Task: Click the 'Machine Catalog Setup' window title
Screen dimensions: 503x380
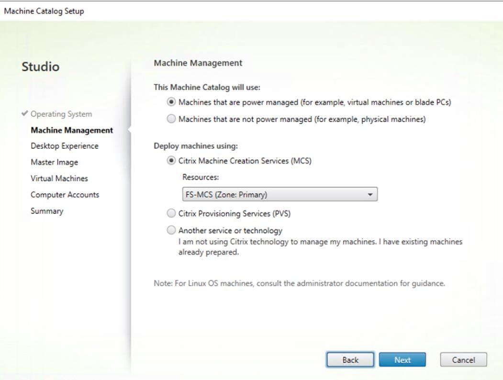Action: pyautogui.click(x=44, y=11)
